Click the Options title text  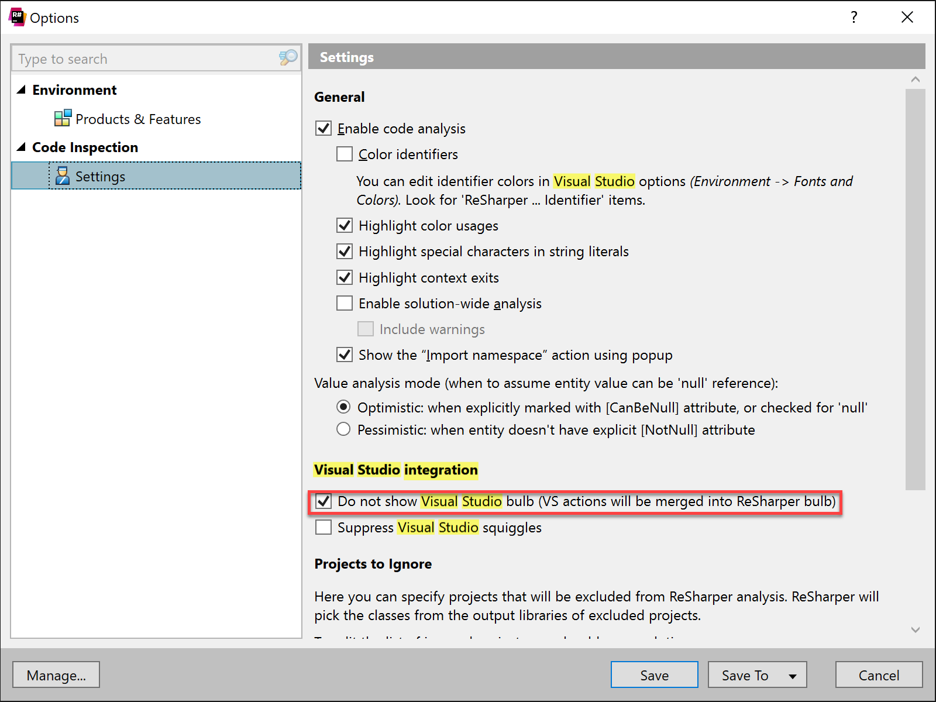pyautogui.click(x=54, y=18)
